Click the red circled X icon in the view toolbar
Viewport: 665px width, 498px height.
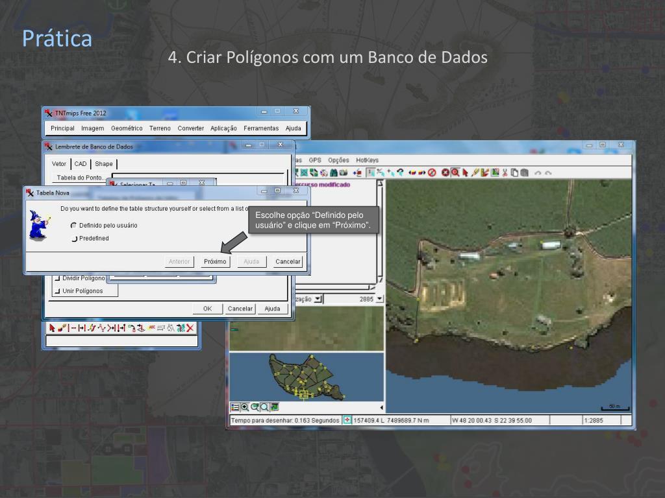pyautogui.click(x=445, y=172)
